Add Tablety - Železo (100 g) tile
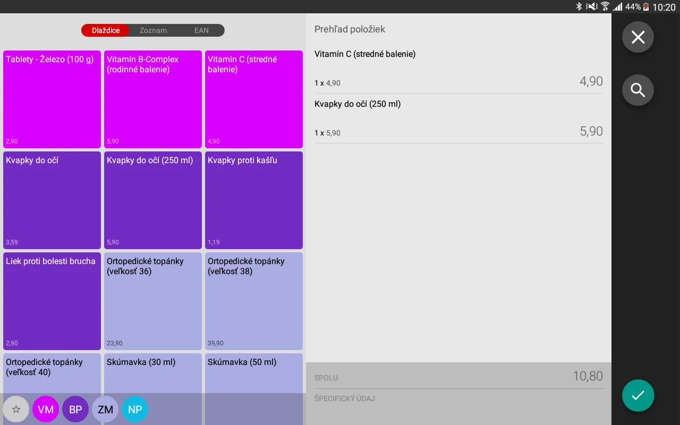680x425 pixels. click(52, 99)
